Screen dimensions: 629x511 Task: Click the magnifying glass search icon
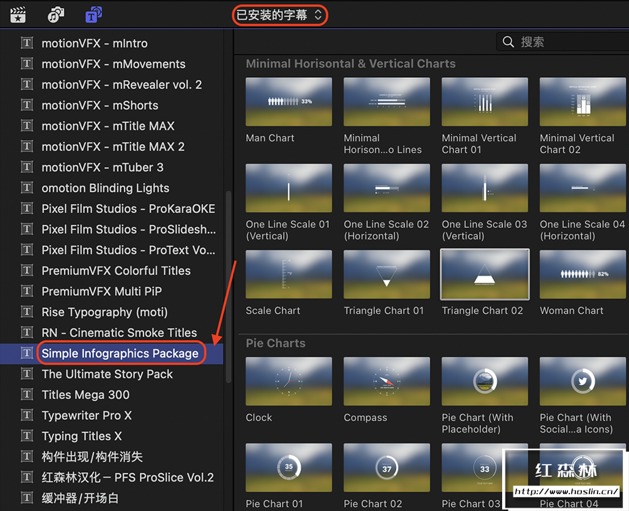[x=508, y=42]
